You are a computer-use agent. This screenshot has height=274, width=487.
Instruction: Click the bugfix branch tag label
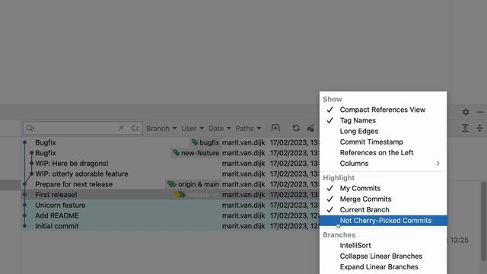[x=205, y=142]
